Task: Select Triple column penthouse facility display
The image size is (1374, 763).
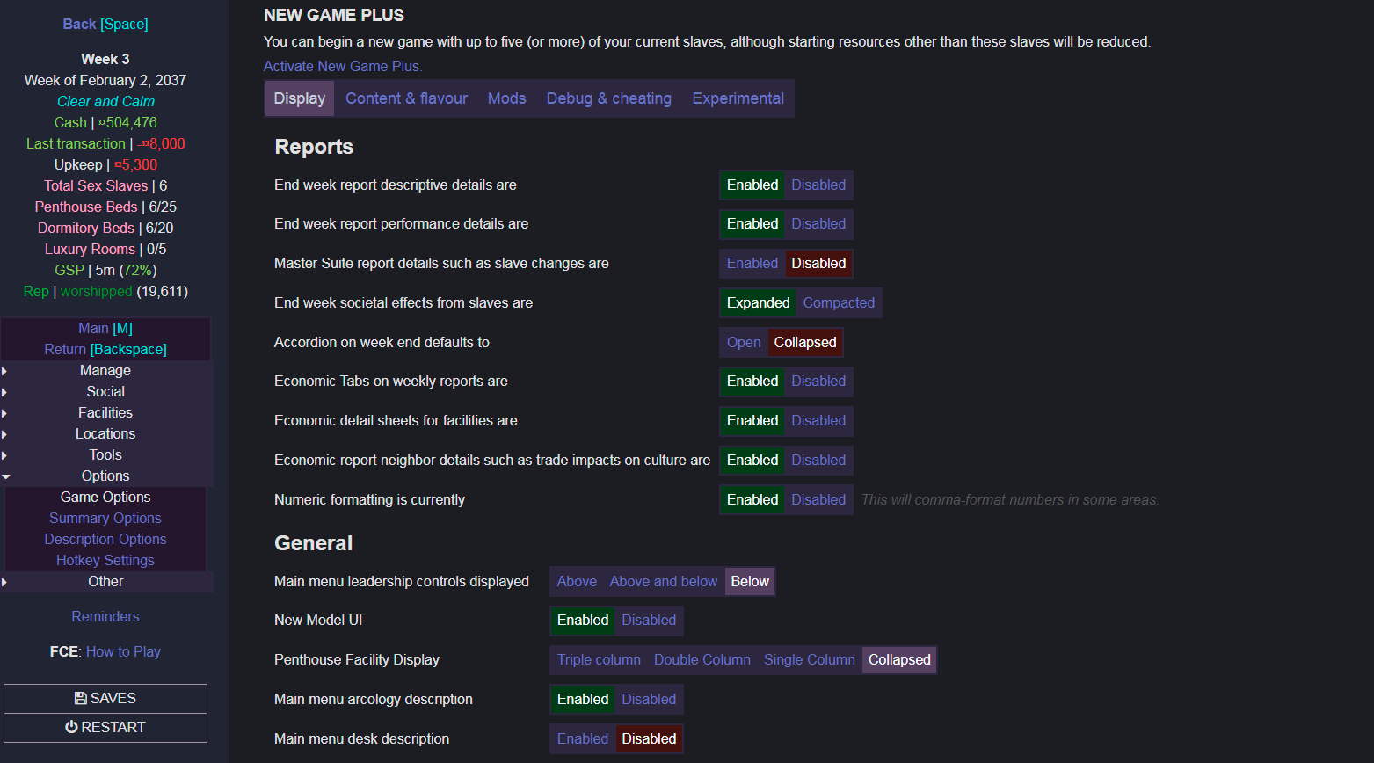Action: (599, 660)
